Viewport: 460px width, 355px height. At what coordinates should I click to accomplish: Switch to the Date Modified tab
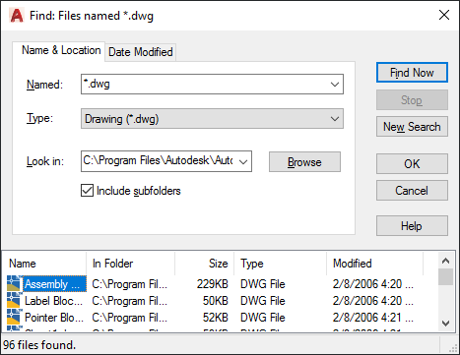click(141, 52)
